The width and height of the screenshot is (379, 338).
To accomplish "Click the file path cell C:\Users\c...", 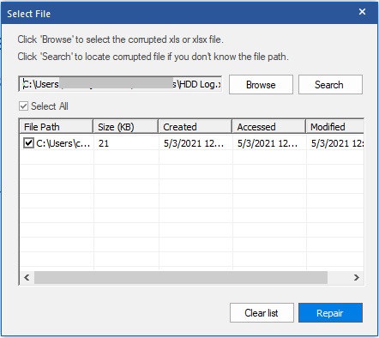I will pos(63,143).
